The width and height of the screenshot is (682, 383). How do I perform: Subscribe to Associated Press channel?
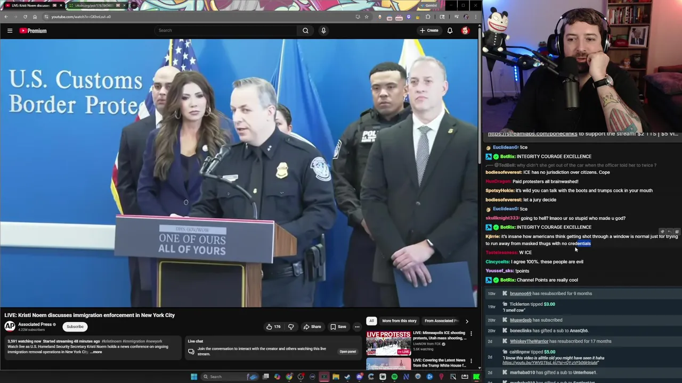(x=75, y=327)
